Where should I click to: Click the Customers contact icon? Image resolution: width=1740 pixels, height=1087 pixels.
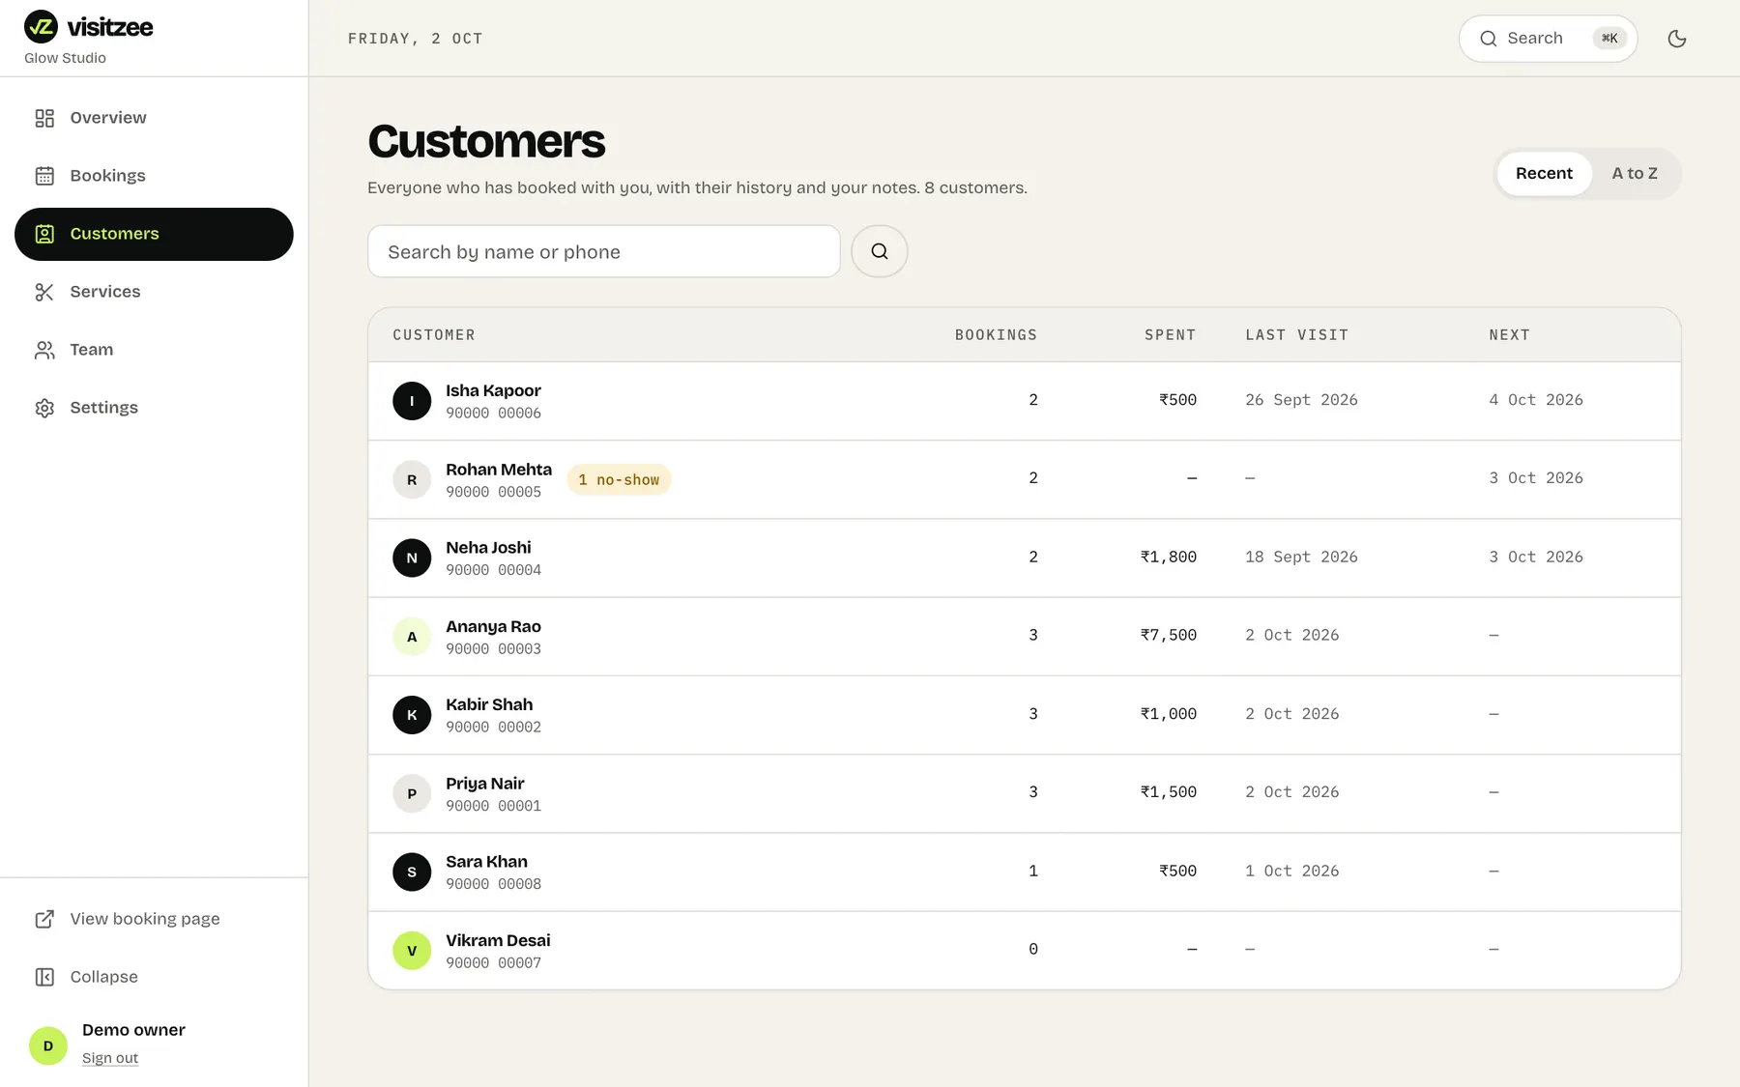[44, 234]
